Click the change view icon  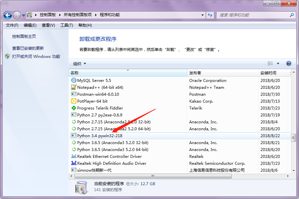270,63
